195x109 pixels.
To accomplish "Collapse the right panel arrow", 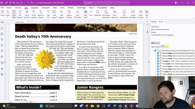I will (149, 62).
